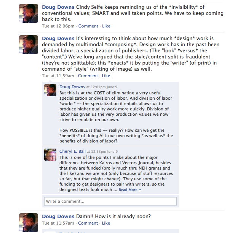Click Doug Downs avatar in 12:01pm comment

tap(50, 90)
